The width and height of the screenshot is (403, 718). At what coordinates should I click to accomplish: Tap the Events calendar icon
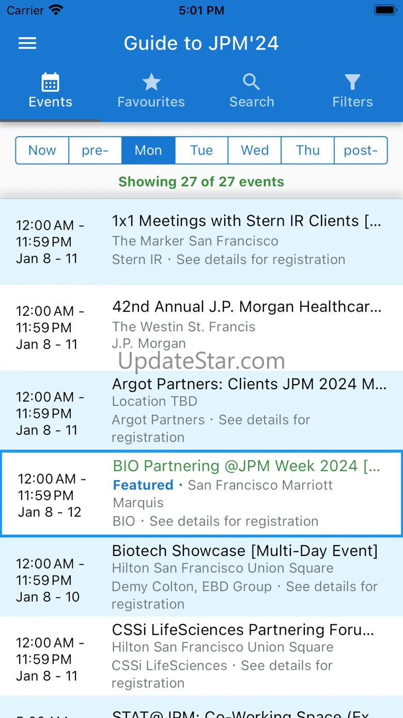pos(50,83)
